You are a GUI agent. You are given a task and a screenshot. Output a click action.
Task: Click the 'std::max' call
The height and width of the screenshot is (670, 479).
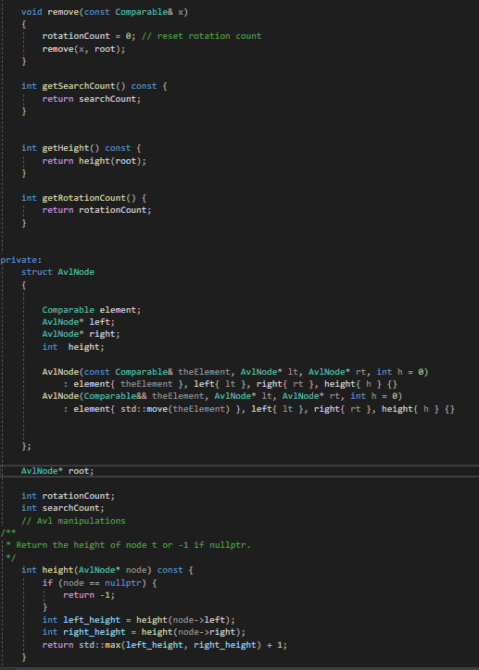pos(100,645)
